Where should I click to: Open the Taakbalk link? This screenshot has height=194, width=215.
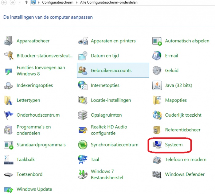25,160
